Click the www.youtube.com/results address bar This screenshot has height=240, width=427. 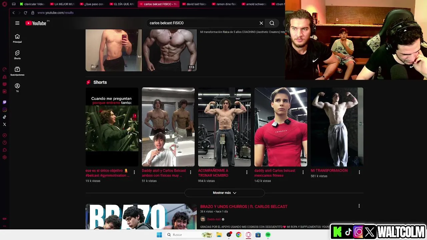(55, 13)
